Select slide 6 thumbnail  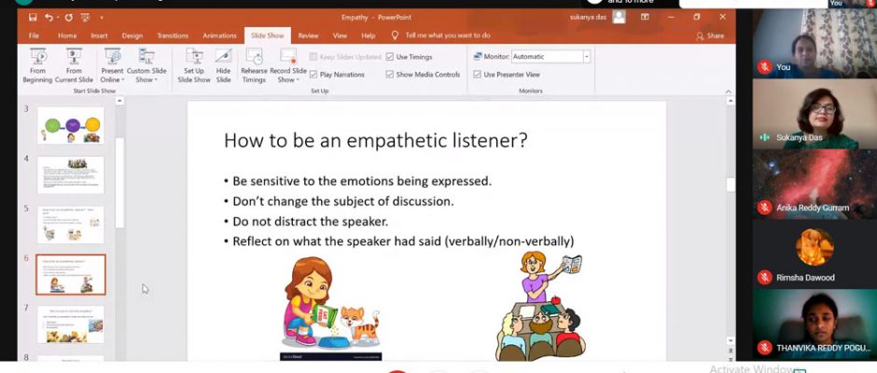[x=71, y=274]
